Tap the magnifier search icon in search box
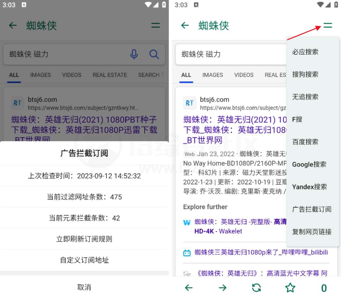 tap(154, 54)
